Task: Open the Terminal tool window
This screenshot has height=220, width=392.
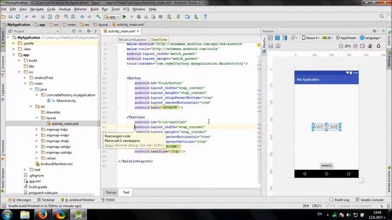Action: (x=46, y=200)
